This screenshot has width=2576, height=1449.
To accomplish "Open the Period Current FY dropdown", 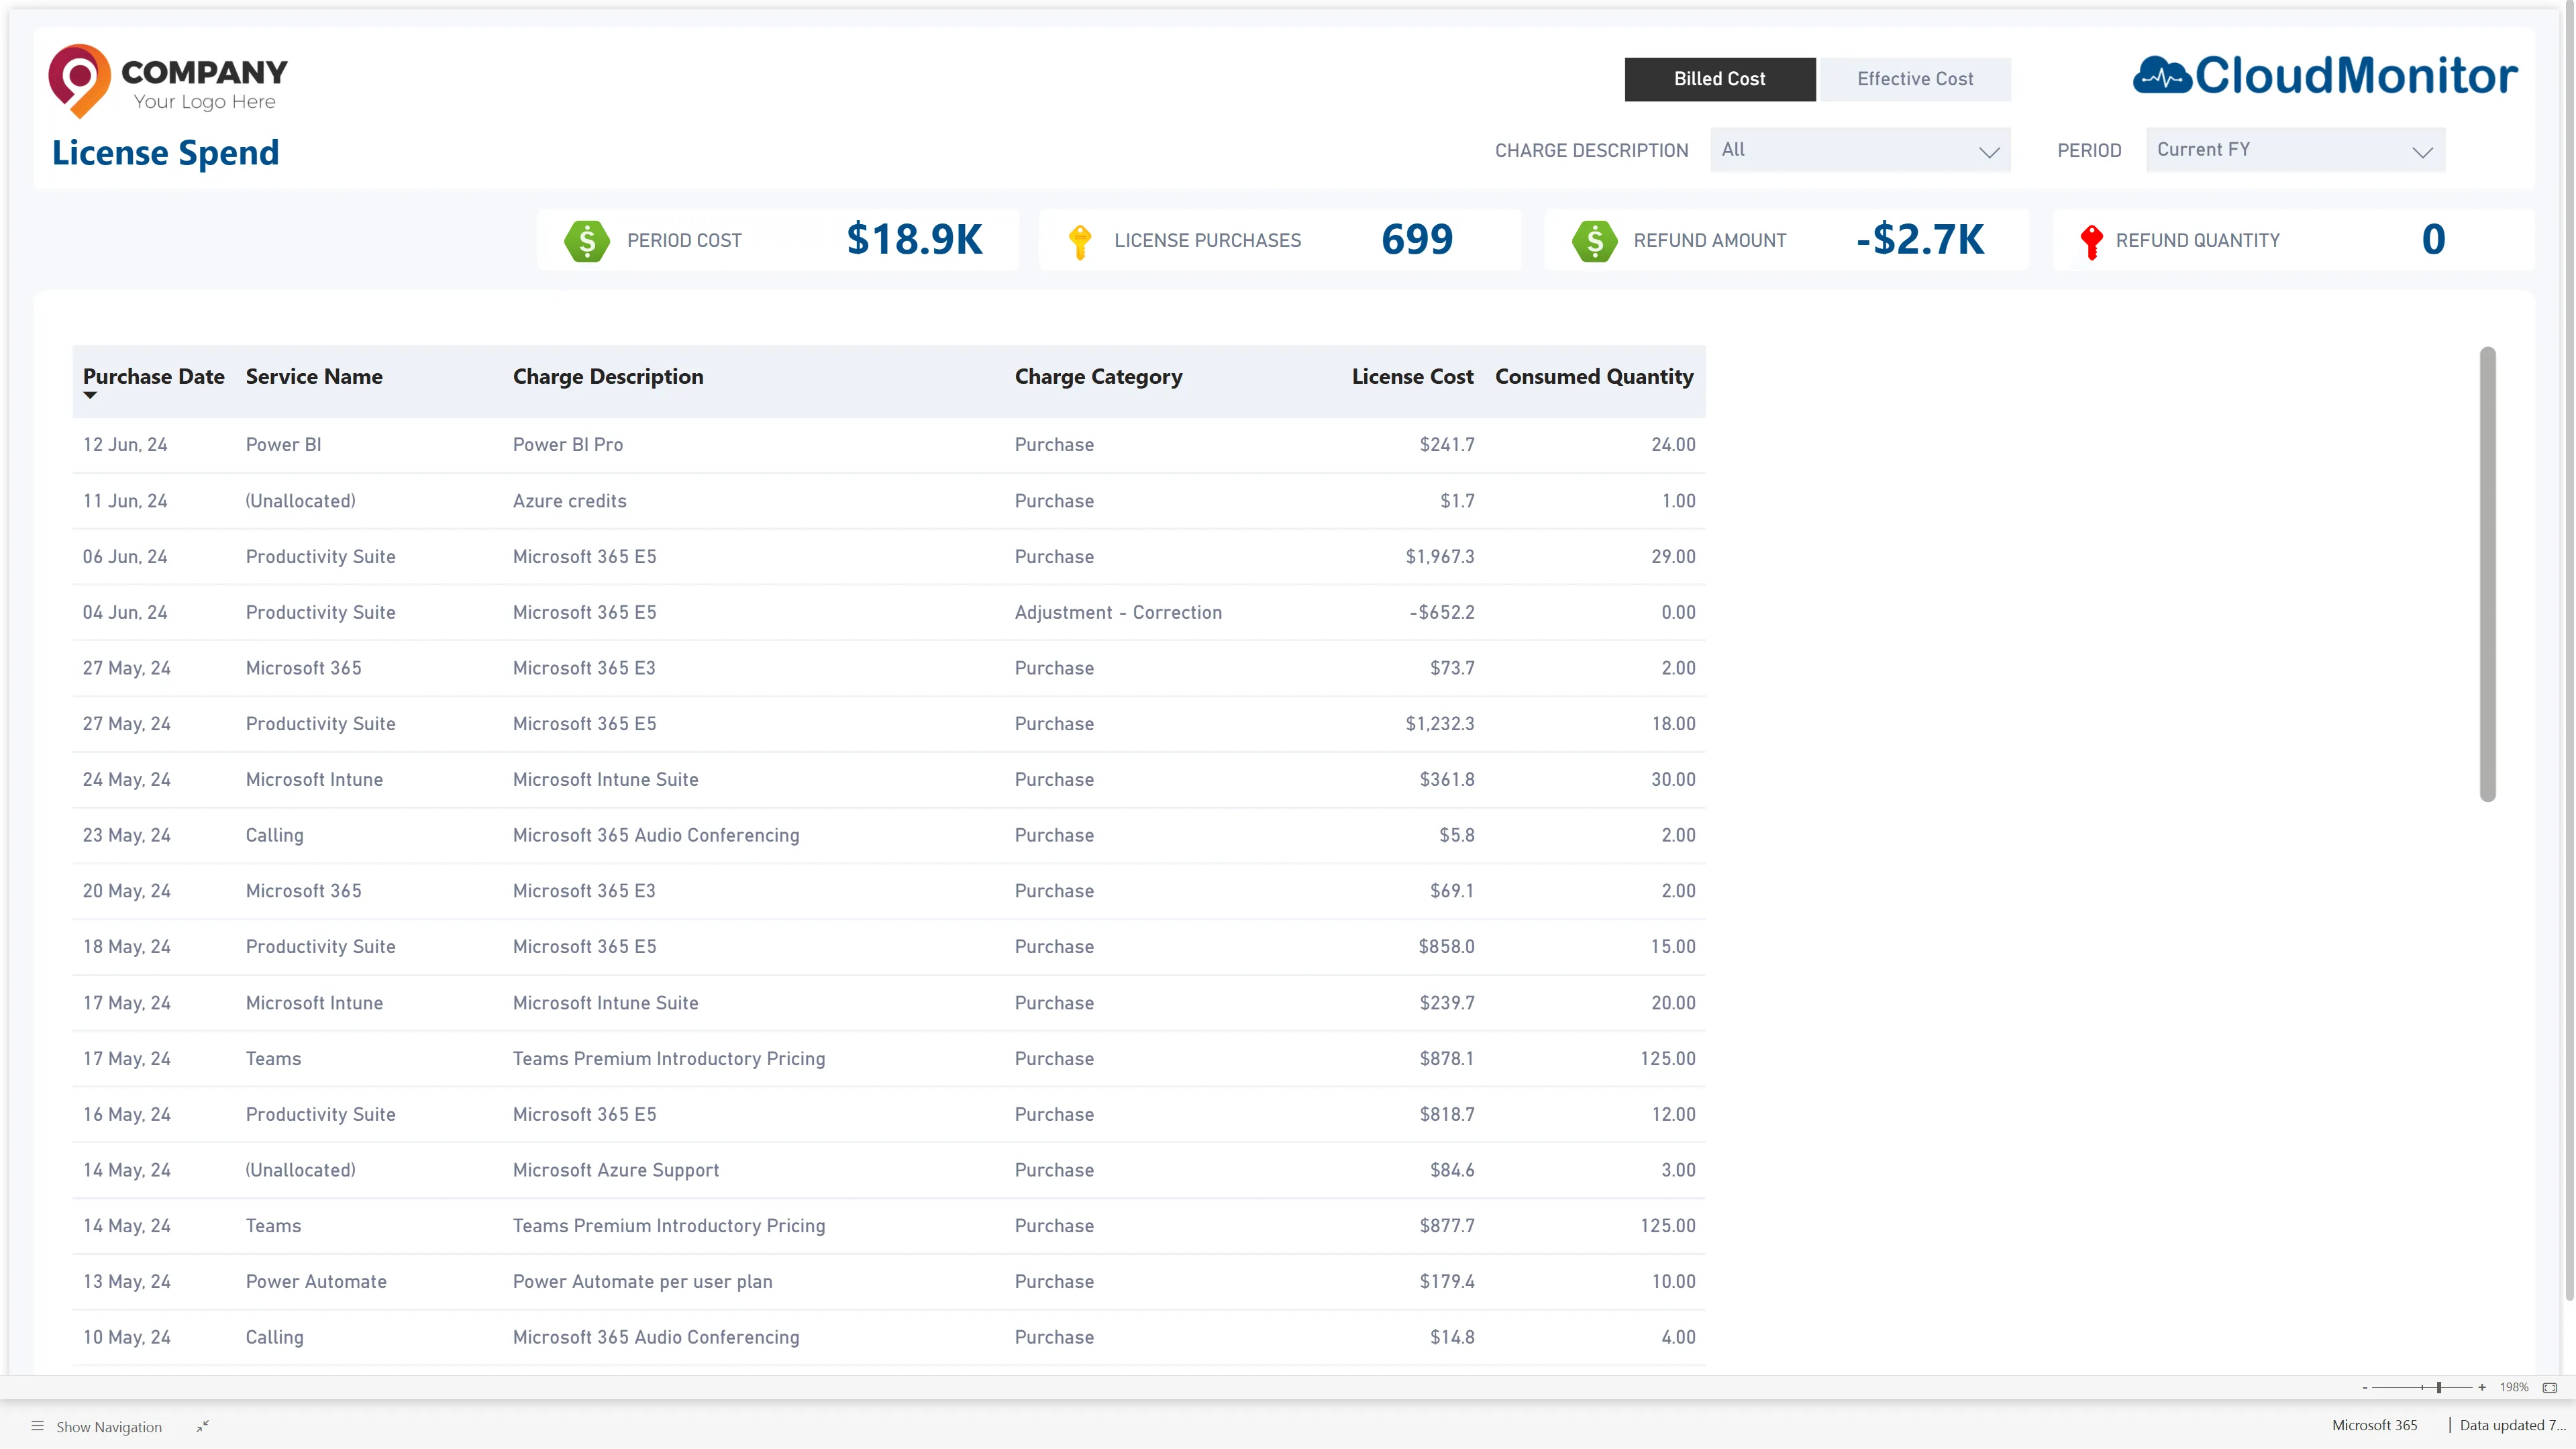I will pos(2295,150).
